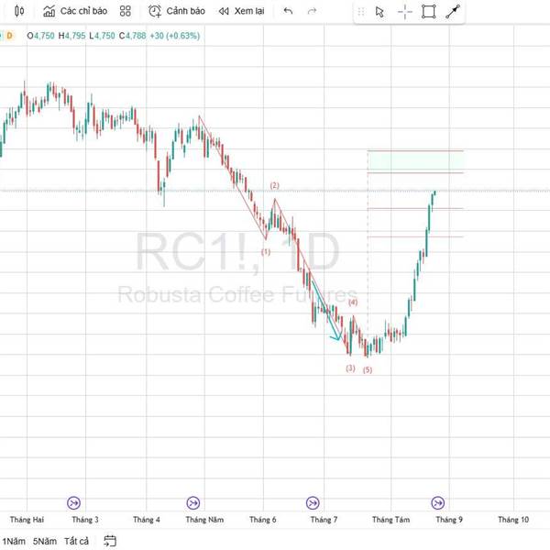Select the Elliott wave label (2)

point(275,185)
